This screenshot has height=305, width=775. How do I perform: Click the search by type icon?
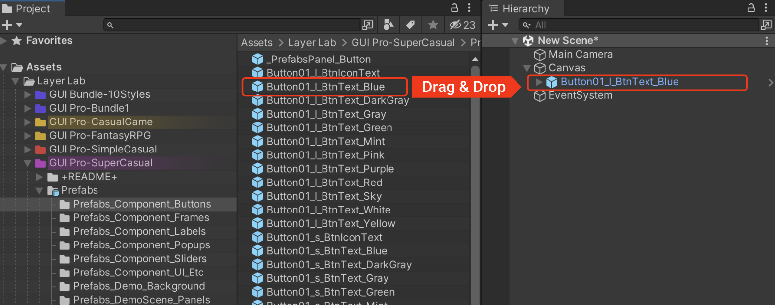tap(388, 25)
